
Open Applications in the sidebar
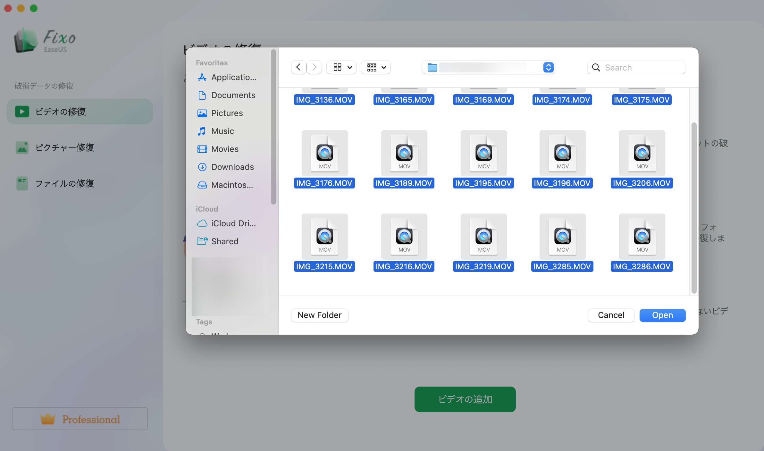click(x=233, y=77)
